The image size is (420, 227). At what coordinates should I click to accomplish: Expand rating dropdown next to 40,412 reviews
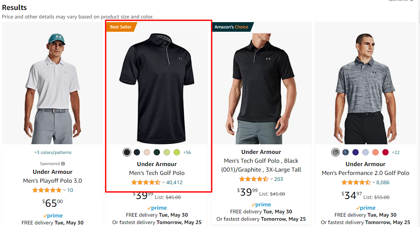coord(163,182)
